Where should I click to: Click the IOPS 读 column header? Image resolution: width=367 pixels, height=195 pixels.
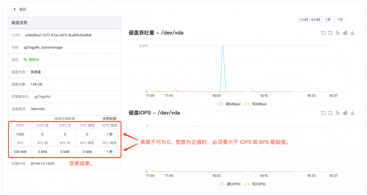(42, 126)
